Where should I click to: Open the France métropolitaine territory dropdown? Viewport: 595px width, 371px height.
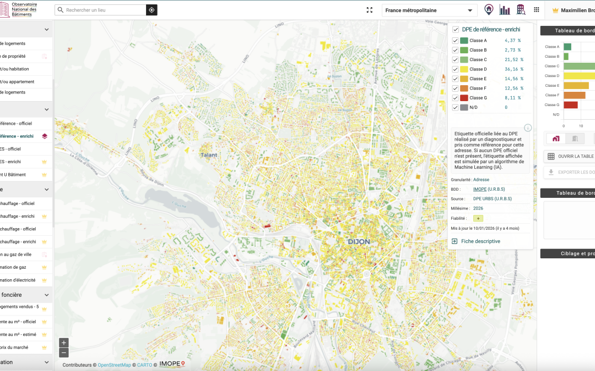click(x=429, y=10)
